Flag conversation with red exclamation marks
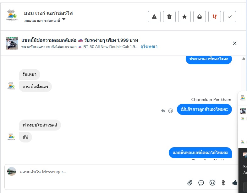247x193 pixels. pos(215,17)
